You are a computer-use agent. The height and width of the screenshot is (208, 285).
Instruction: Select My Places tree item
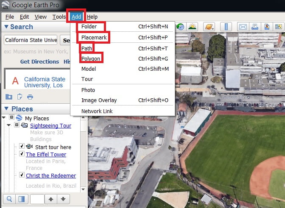click(37, 118)
